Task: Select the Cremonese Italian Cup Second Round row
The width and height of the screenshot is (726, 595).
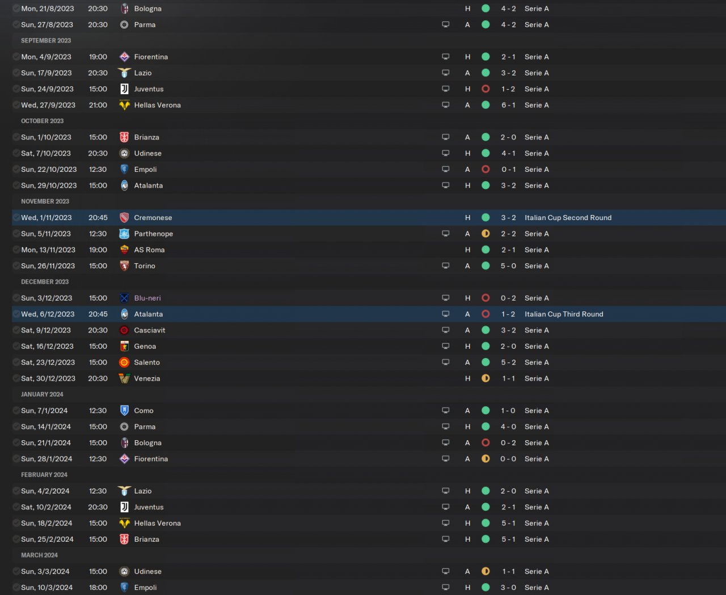Action: tap(369, 218)
